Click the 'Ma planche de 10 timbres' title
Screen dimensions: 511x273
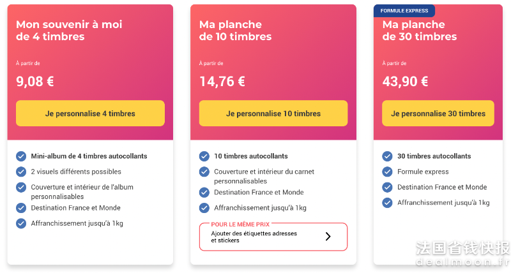coord(235,30)
